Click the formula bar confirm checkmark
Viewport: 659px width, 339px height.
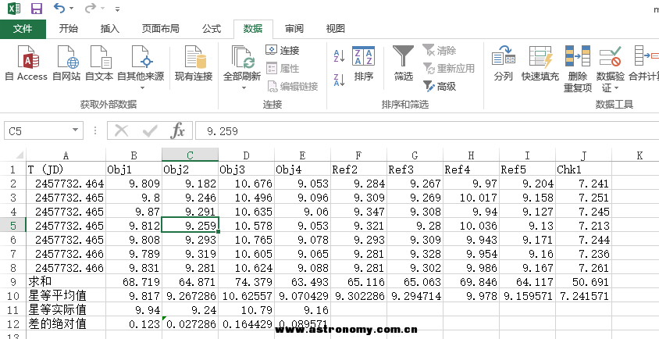click(x=150, y=130)
